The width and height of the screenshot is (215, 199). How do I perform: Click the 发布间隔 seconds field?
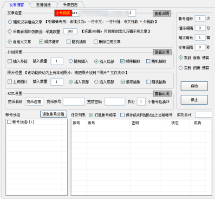click(x=200, y=47)
